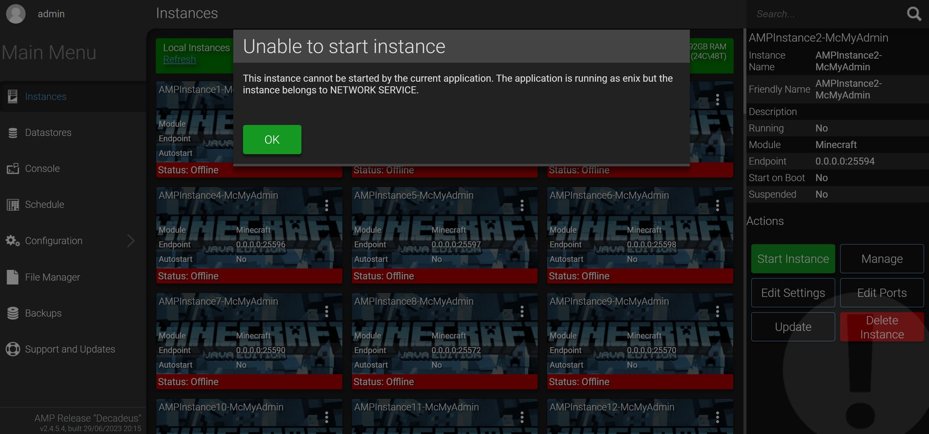This screenshot has height=434, width=929.
Task: Click the Refresh link under Local Instances
Action: tap(180, 59)
